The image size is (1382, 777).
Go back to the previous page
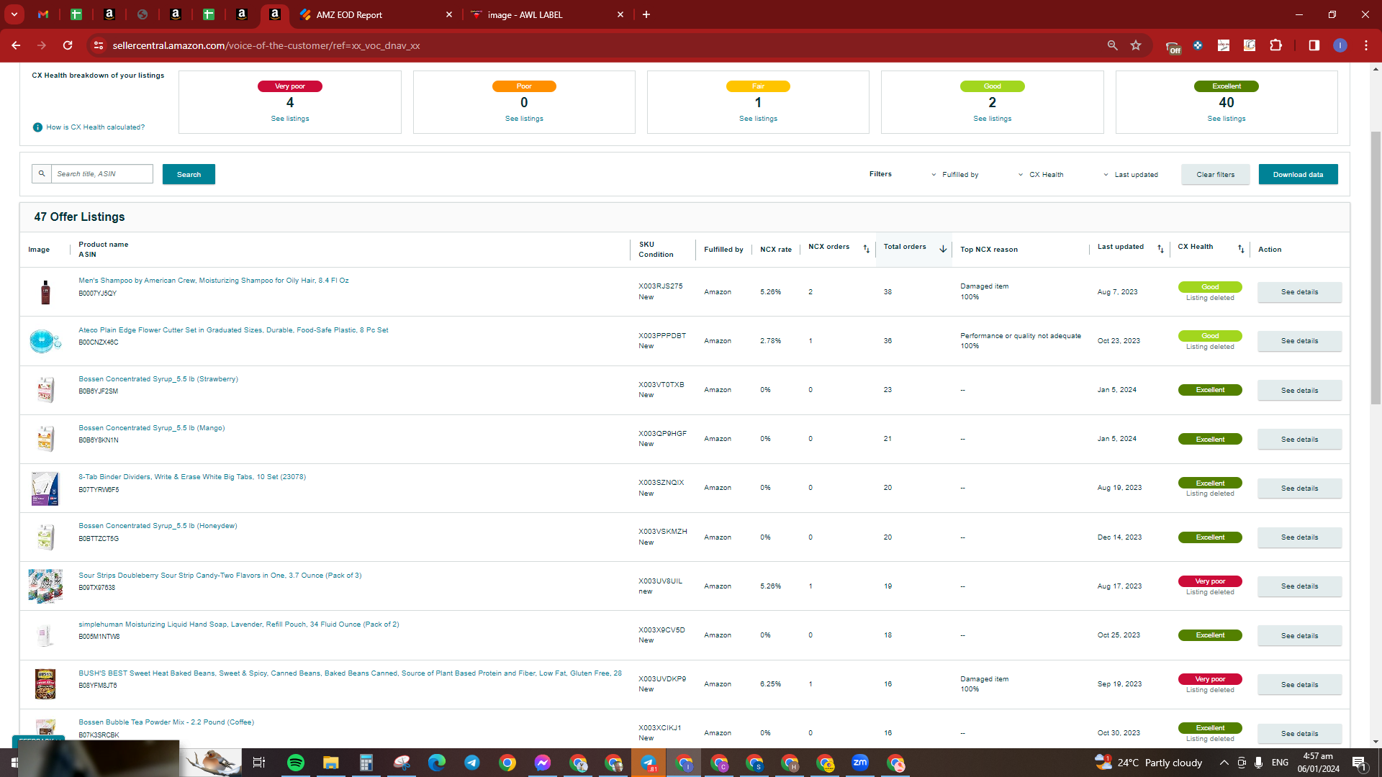point(16,45)
